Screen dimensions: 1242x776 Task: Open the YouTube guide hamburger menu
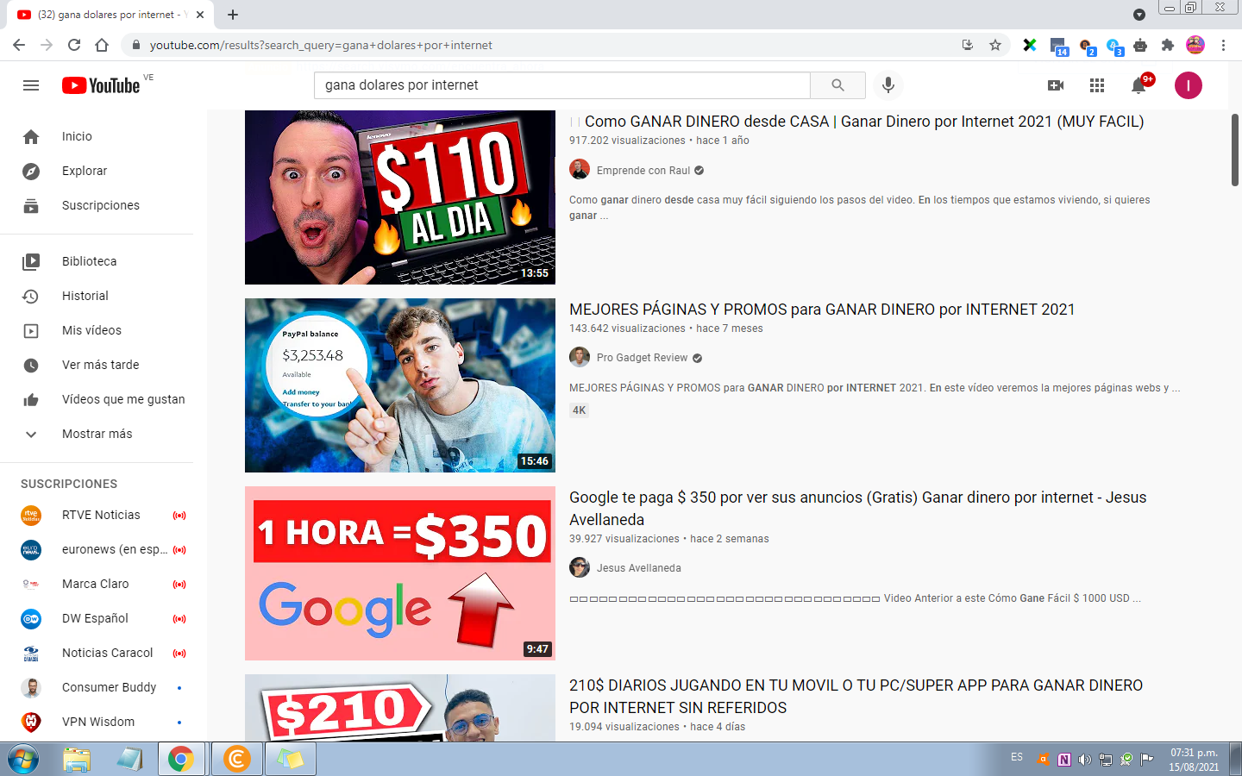pos(31,85)
